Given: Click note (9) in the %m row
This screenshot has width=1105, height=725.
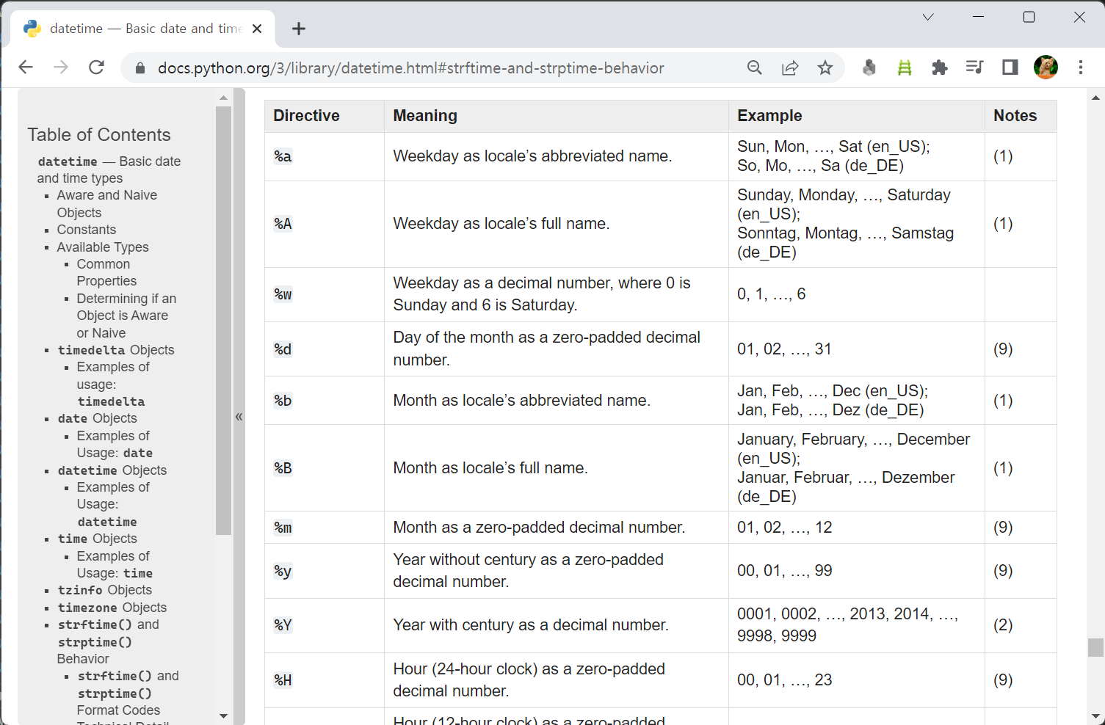Looking at the screenshot, I should (x=1003, y=528).
